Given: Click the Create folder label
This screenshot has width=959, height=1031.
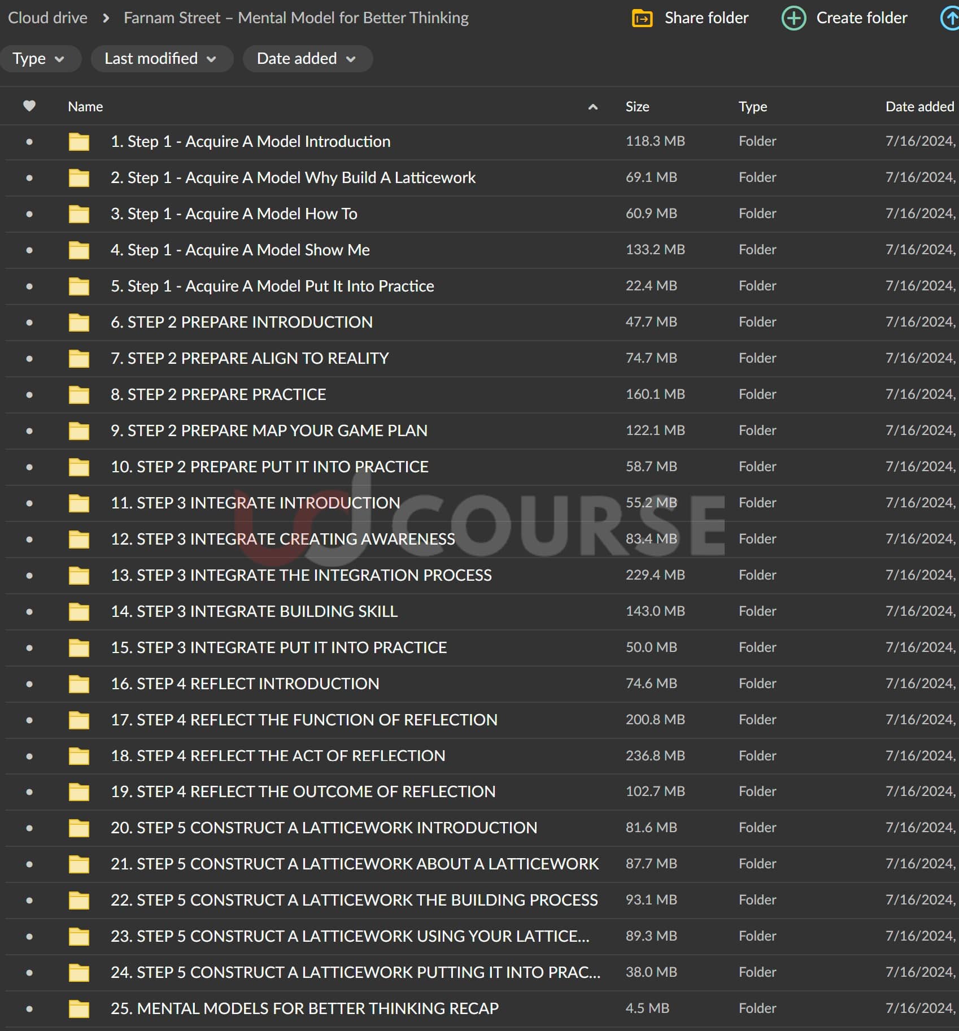Looking at the screenshot, I should pyautogui.click(x=861, y=18).
